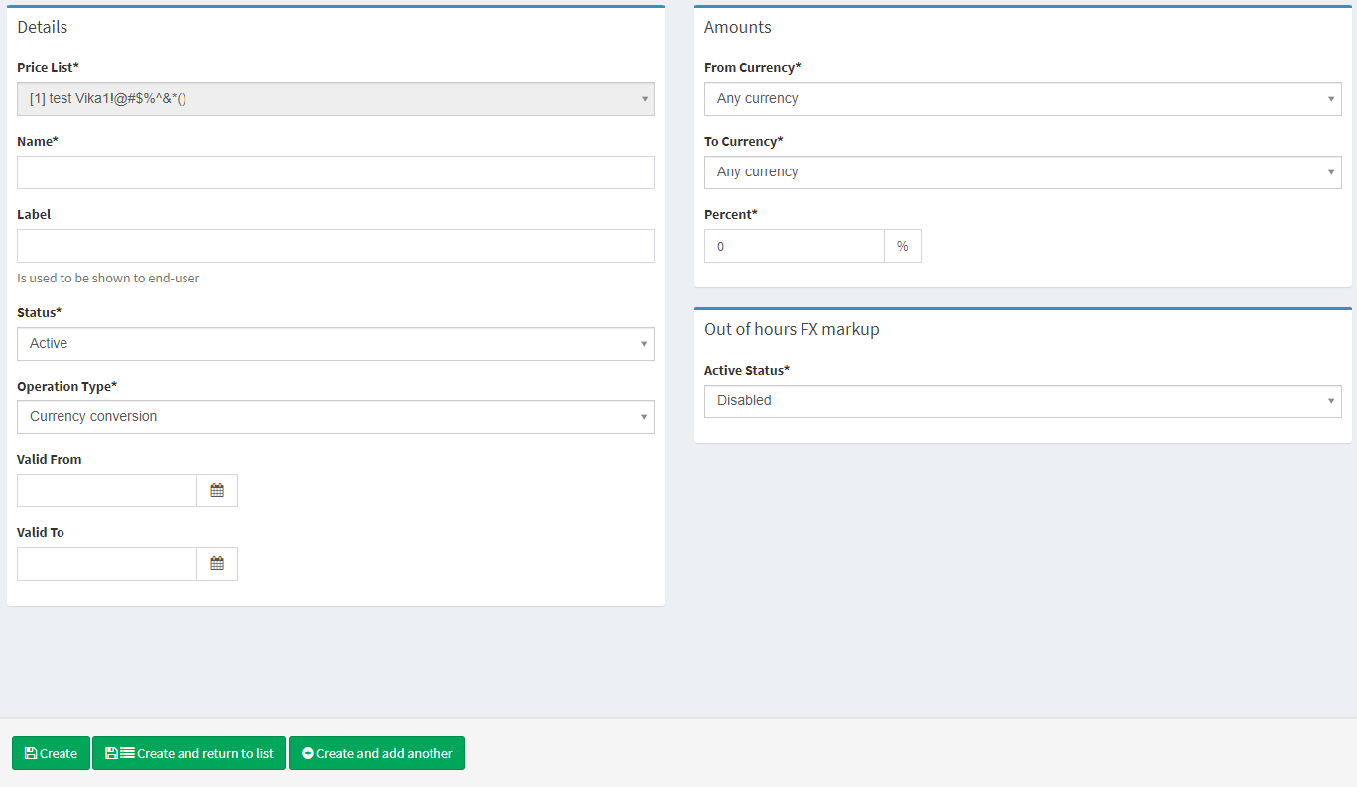Click Create and add another
This screenshot has width=1357, height=787.
click(x=376, y=753)
